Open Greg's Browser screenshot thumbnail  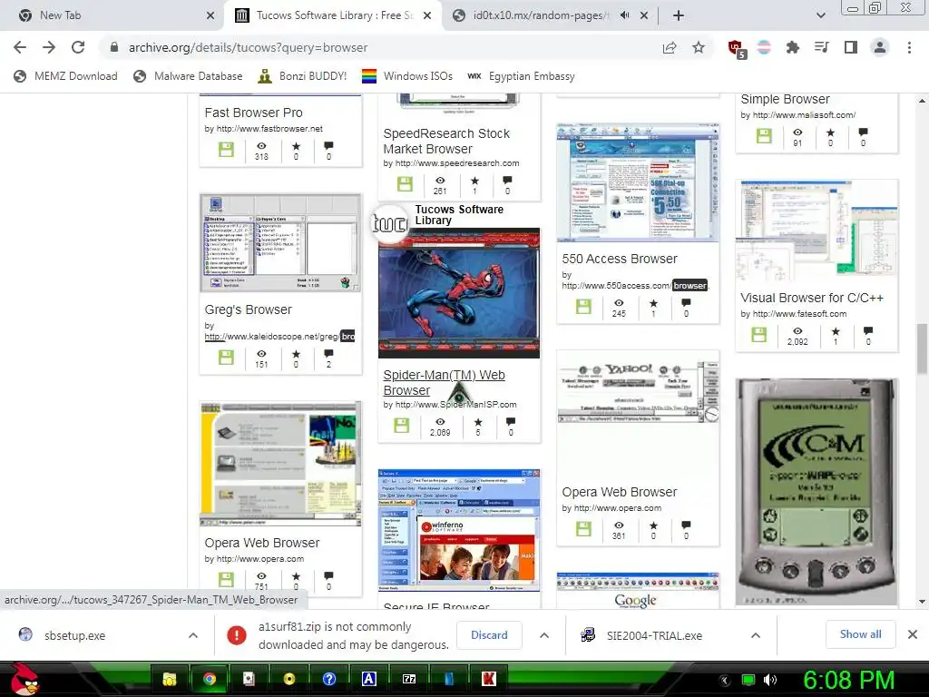click(x=280, y=243)
